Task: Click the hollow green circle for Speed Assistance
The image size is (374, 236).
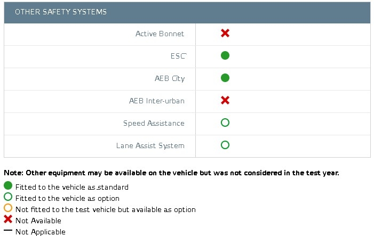Action: (x=225, y=123)
